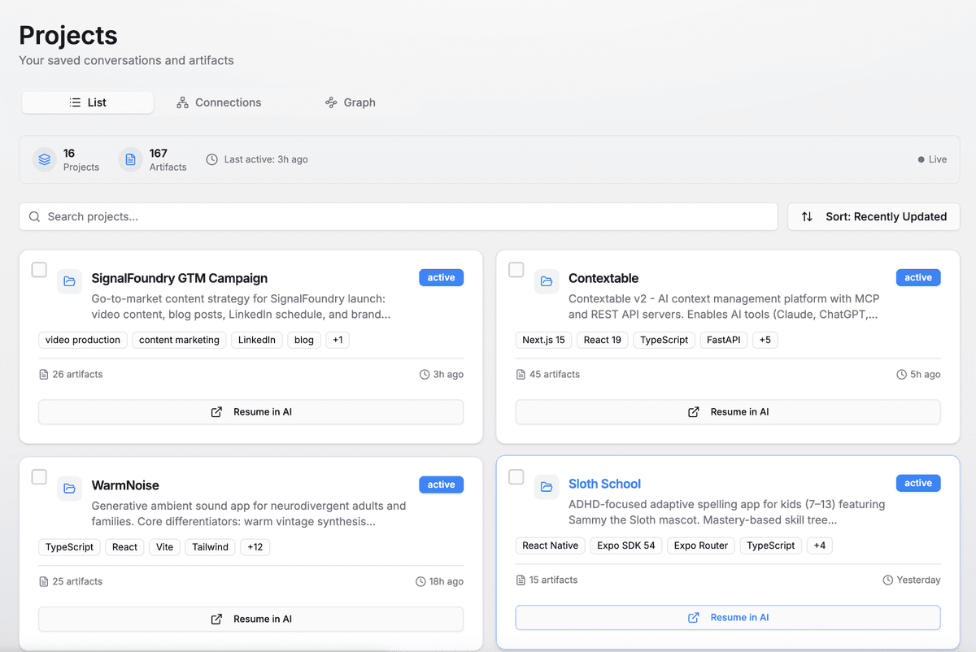The image size is (976, 652).
Task: Click the clock icon next to Last active
Action: 211,159
